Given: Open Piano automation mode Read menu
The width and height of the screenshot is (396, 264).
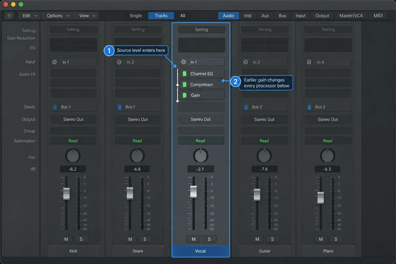Looking at the screenshot, I should [328, 141].
